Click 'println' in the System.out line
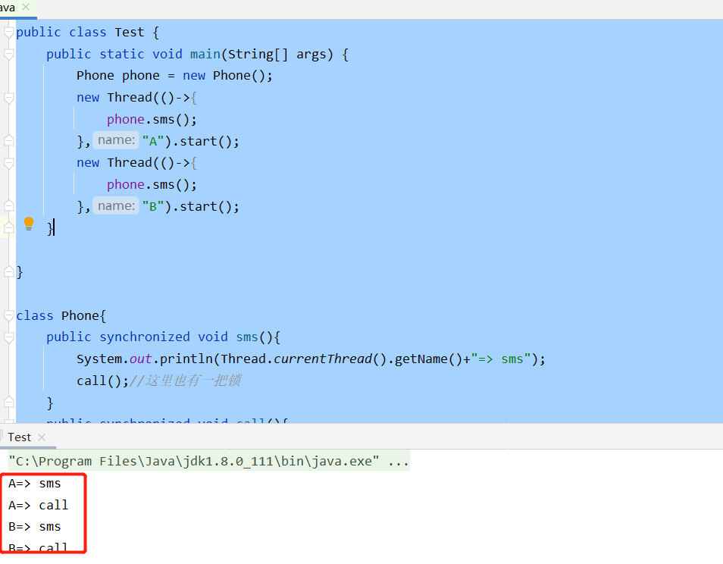This screenshot has height=564, width=723. pos(188,359)
